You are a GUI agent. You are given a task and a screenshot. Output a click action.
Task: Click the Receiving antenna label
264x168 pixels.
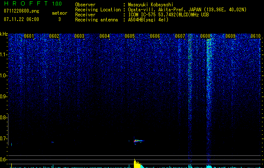97,20
